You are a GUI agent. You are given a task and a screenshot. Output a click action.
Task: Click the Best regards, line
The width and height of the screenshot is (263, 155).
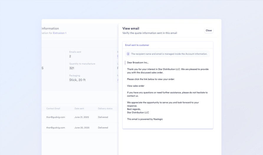tap(134, 109)
